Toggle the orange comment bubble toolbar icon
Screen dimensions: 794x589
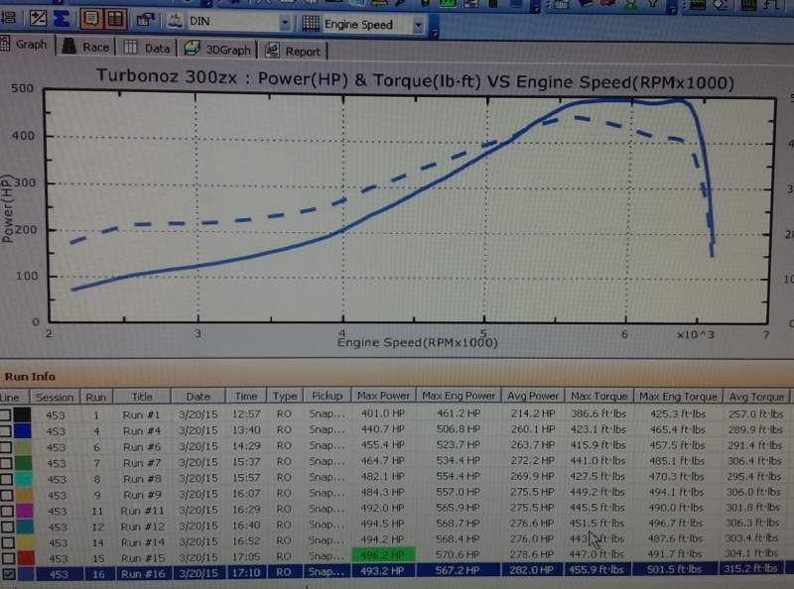(88, 20)
